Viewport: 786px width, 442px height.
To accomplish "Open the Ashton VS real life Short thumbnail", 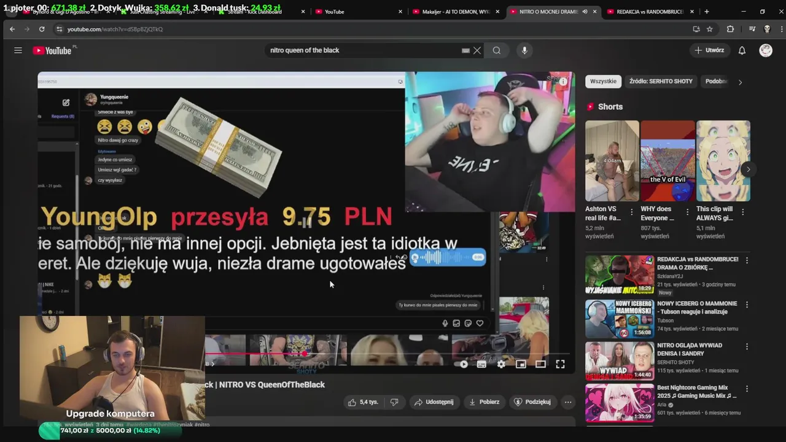I will [612, 161].
